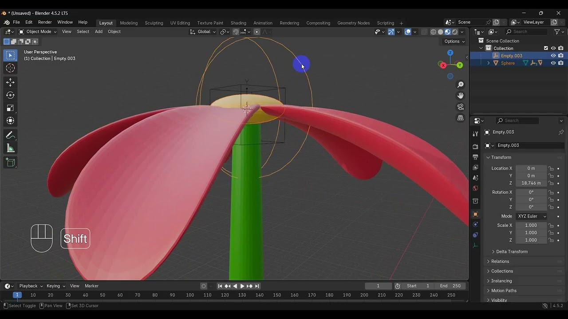
Task: Activate the Annotate pencil tool
Action: click(x=10, y=136)
